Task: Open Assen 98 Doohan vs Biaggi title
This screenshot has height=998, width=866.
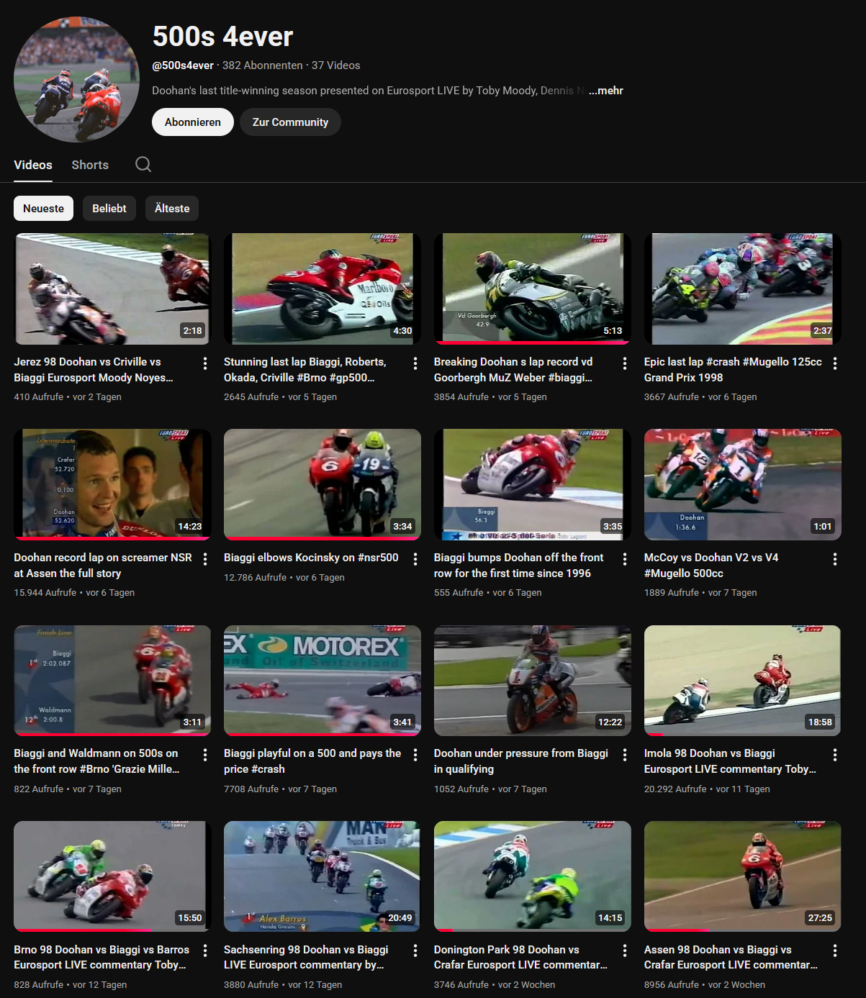Action: click(731, 958)
